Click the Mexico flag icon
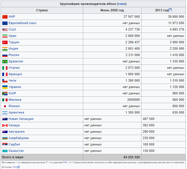The image size is (187, 169). [x=5, y=100]
